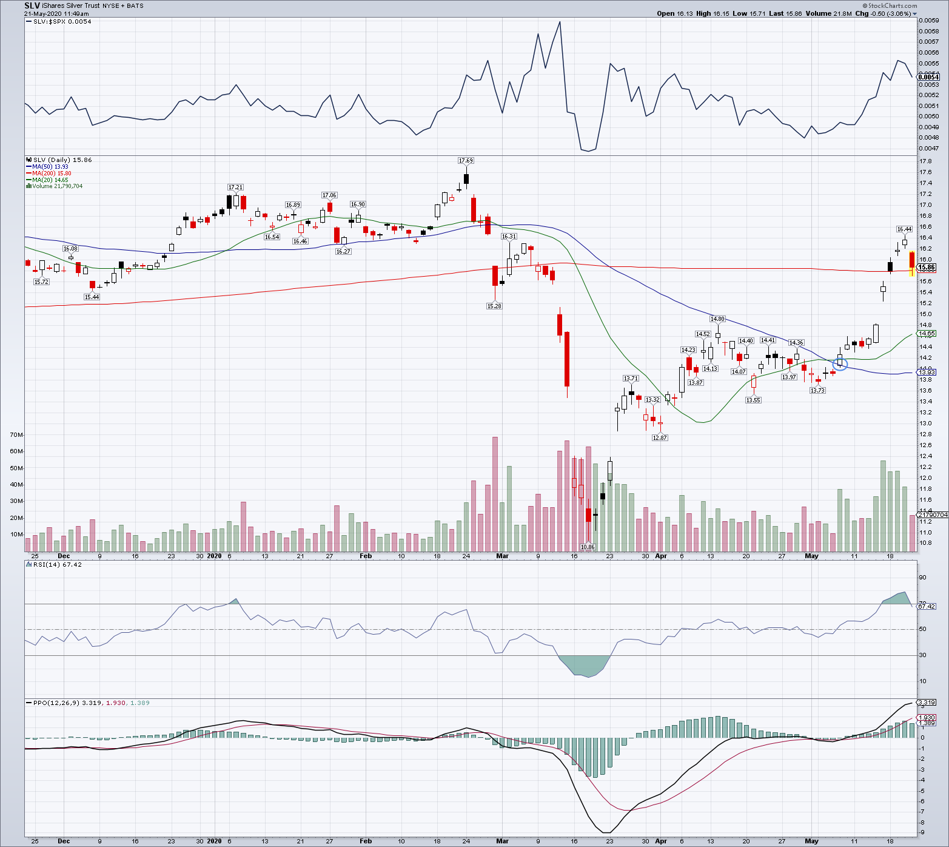
Task: Click the SLV ticker symbol title
Action: pos(32,5)
